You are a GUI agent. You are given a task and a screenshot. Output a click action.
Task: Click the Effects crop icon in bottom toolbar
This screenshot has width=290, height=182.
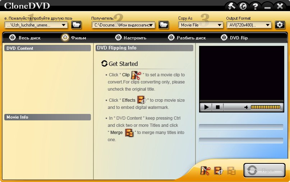click(218, 171)
